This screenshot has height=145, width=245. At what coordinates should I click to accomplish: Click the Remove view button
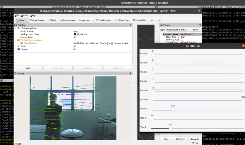point(180,139)
